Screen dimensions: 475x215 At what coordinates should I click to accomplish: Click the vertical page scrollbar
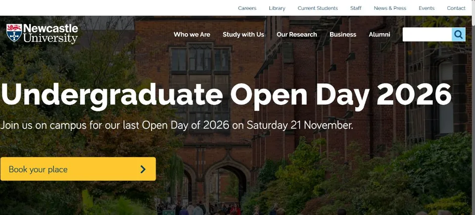click(473, 108)
